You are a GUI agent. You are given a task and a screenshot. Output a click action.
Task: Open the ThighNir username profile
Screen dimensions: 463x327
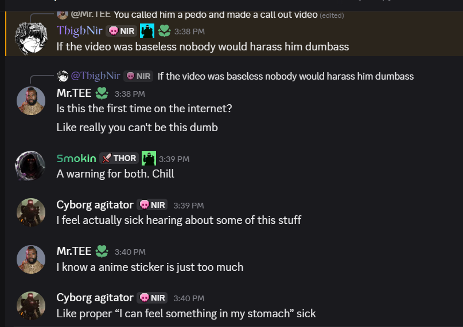pyautogui.click(x=79, y=31)
